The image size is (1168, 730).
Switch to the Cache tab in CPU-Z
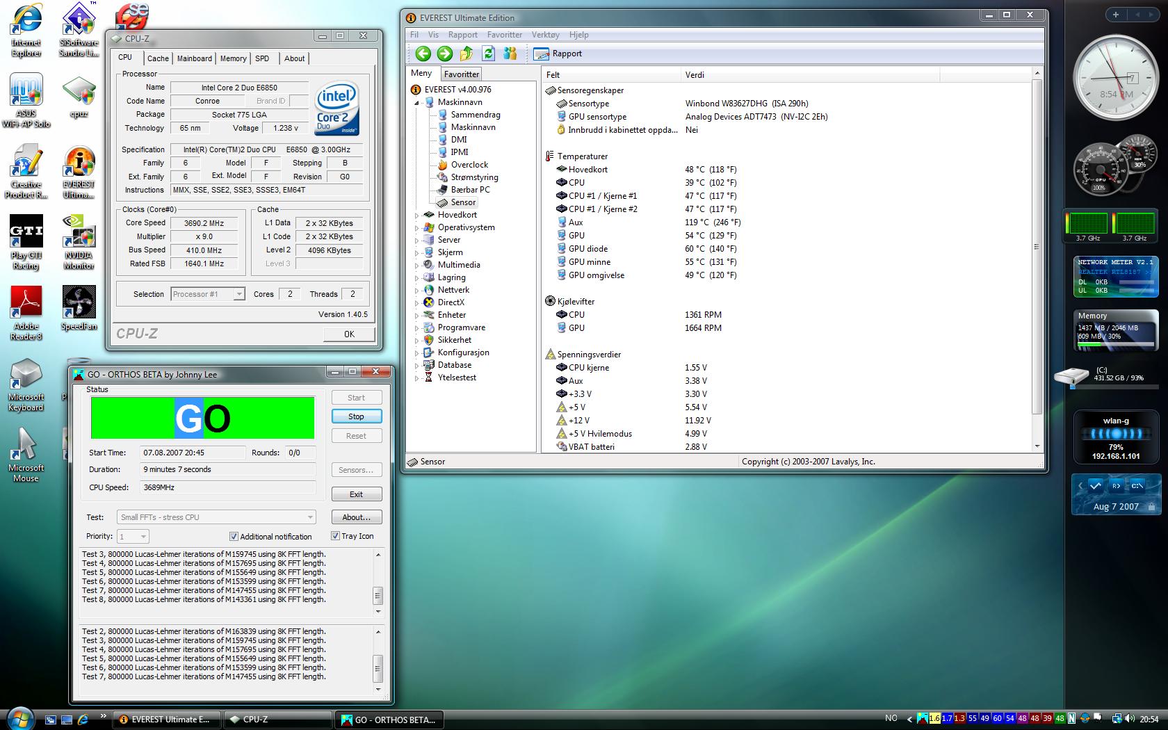pos(158,58)
